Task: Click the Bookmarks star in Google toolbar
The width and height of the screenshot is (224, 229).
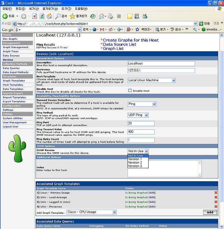Action: 137,30
